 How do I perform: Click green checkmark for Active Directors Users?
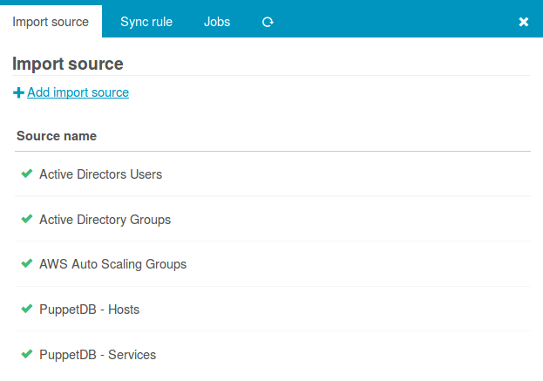point(27,173)
